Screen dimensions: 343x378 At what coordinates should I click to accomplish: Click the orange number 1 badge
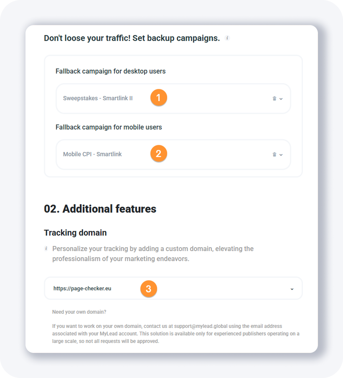[158, 98]
